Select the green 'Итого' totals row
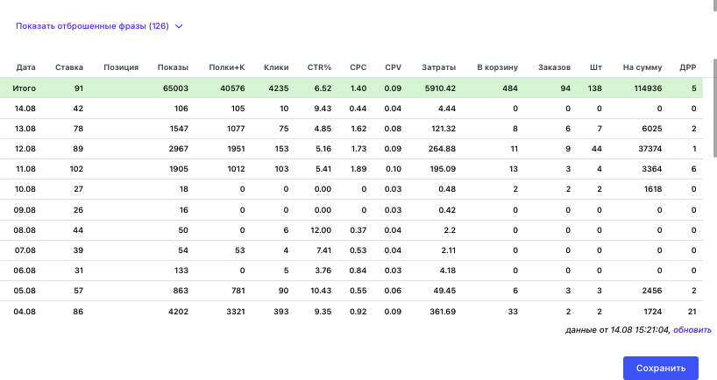This screenshot has height=380, width=717. [351, 88]
